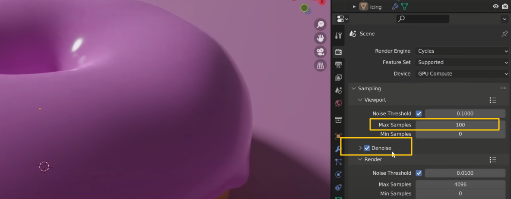Collapse the Render subpanel

(x=360, y=160)
